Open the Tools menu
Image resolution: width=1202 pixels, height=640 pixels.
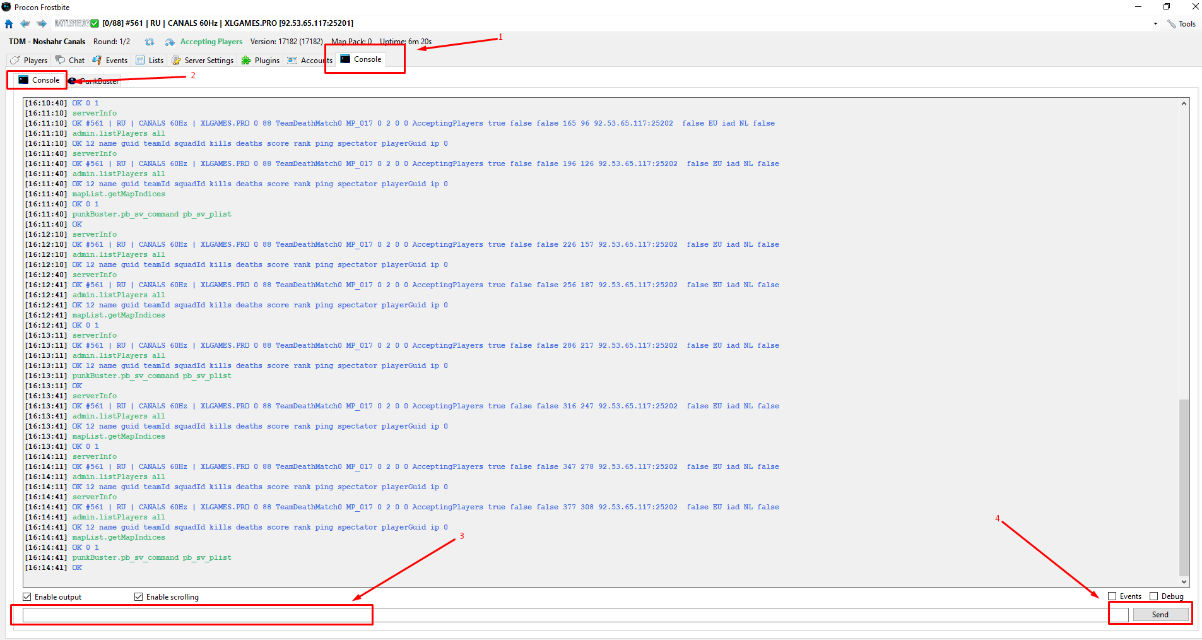[x=1181, y=24]
